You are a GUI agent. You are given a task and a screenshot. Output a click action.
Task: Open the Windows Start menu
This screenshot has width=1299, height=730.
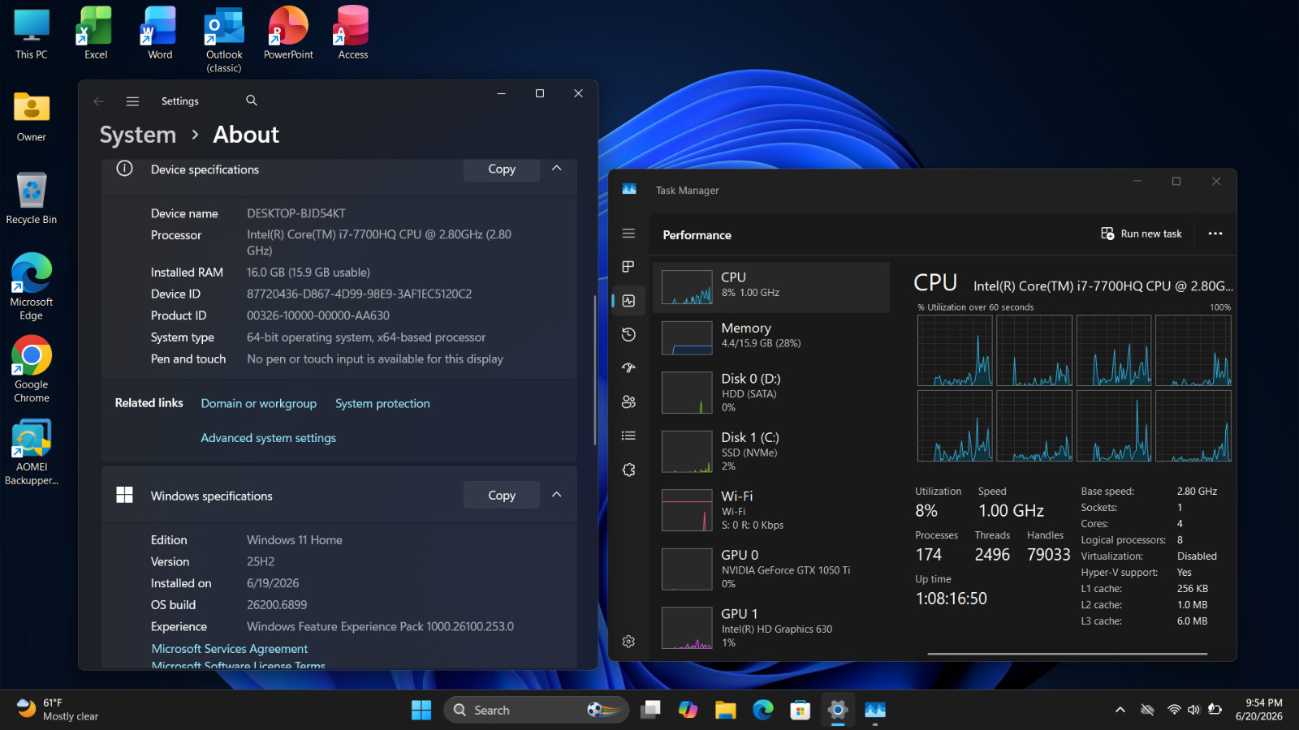coord(421,710)
